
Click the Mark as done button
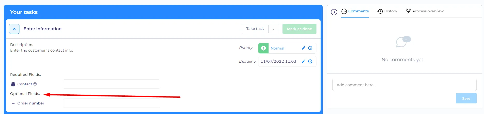click(x=299, y=29)
